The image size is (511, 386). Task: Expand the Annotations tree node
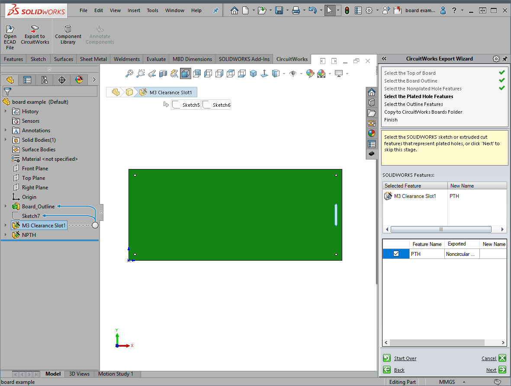[6, 130]
